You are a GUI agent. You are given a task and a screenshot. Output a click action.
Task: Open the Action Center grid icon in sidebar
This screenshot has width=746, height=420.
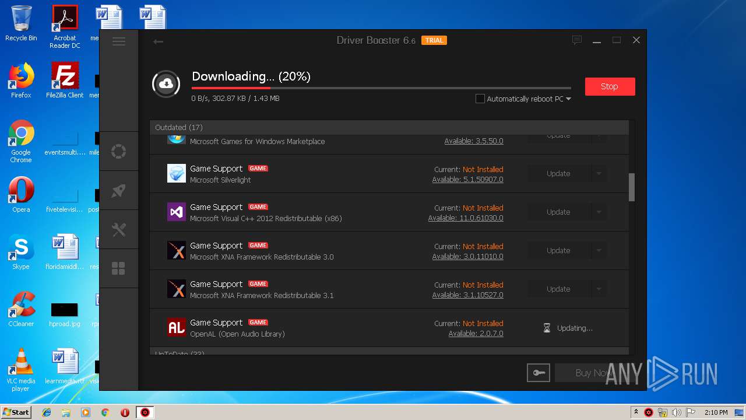click(119, 268)
